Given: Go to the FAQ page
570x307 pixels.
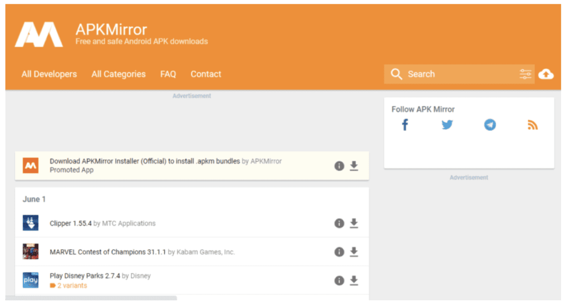Looking at the screenshot, I should click(x=168, y=74).
